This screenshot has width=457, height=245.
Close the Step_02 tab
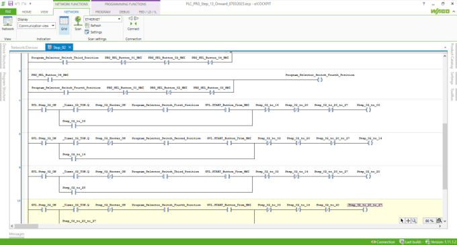(70, 47)
